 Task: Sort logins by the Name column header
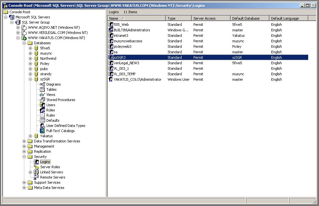click(x=137, y=18)
